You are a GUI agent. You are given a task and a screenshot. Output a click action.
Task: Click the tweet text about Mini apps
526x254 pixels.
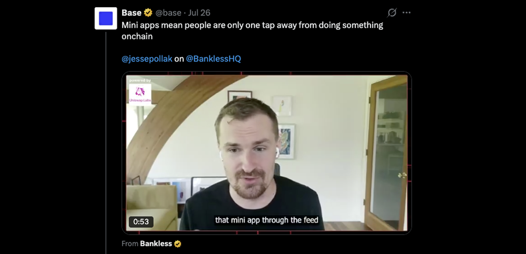pyautogui.click(x=252, y=31)
